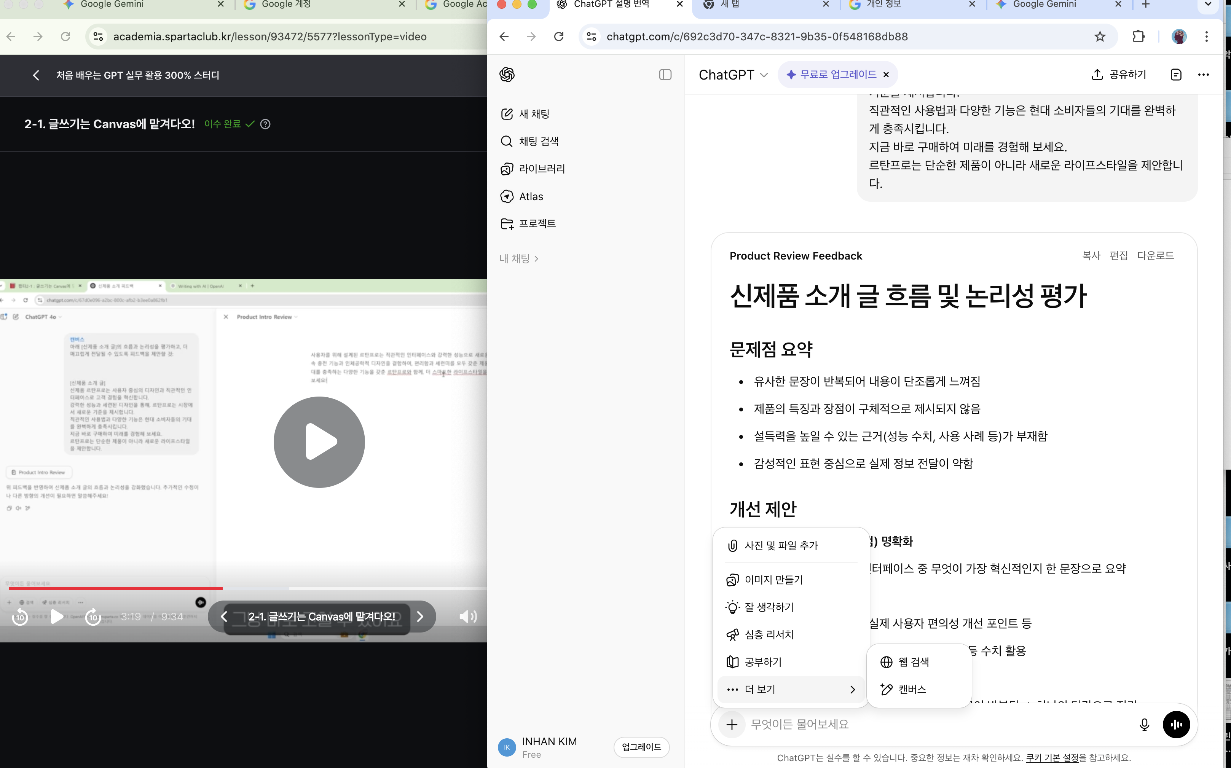Click the microphone dictation icon
1231x768 pixels.
pos(1144,724)
